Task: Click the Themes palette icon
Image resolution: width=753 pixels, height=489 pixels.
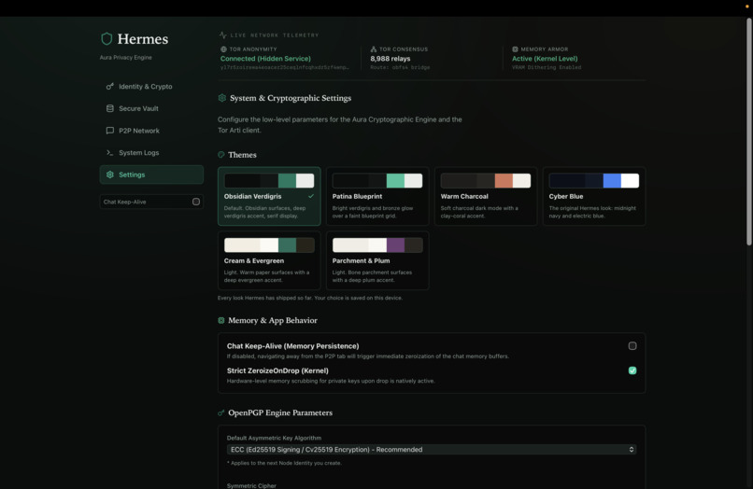Action: click(220, 155)
